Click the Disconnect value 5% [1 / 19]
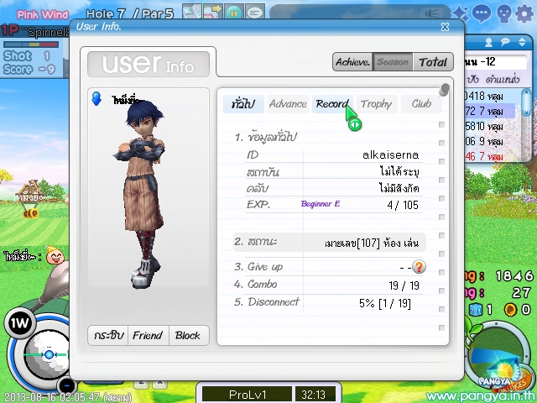This screenshot has width=537, height=403. tap(385, 303)
